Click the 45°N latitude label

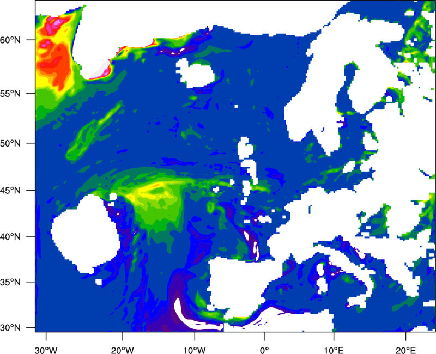click(10, 190)
